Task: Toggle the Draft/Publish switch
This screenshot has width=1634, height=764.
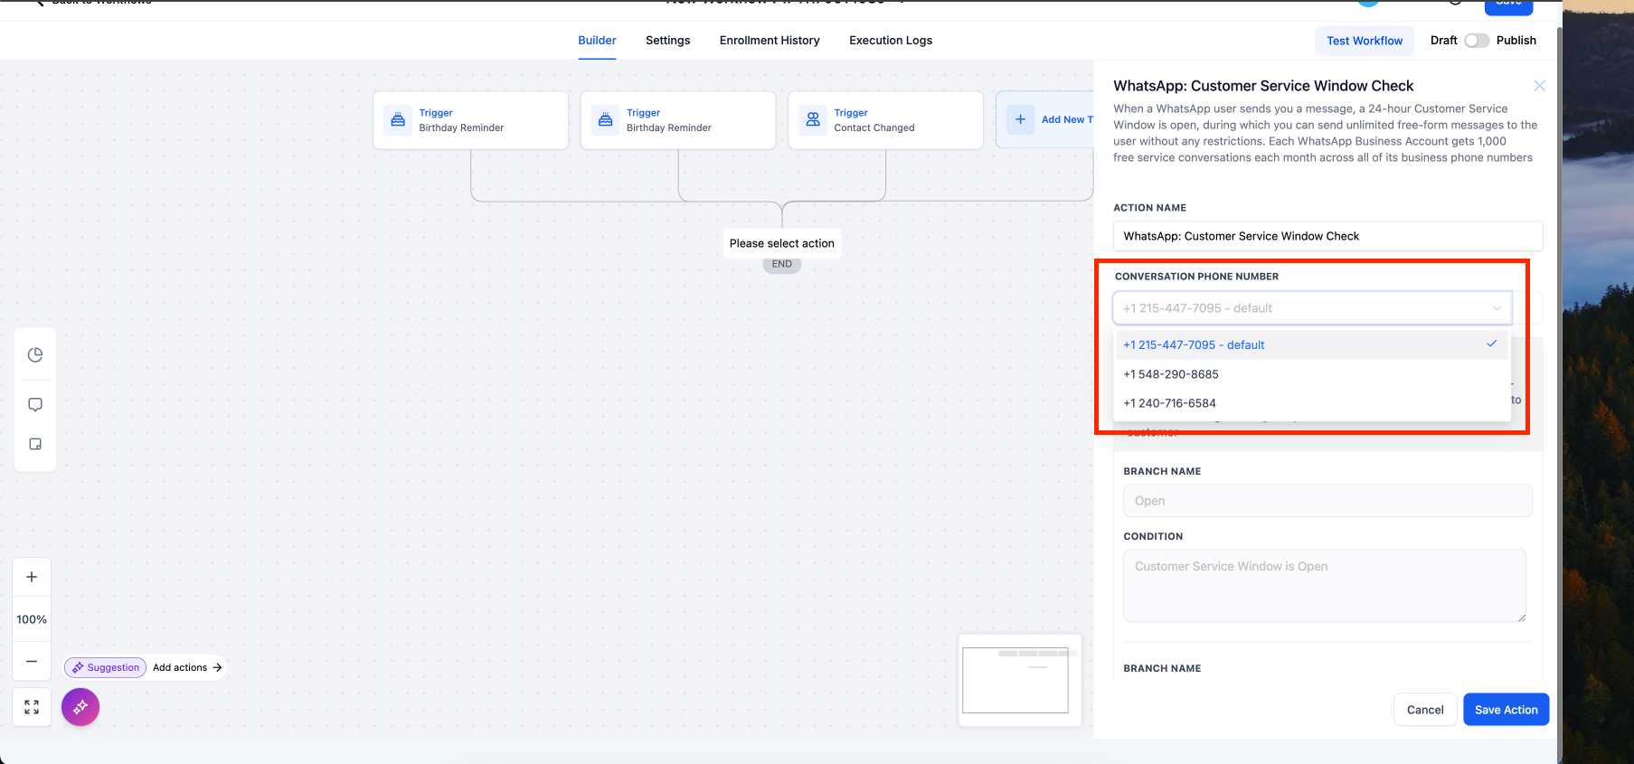Action: pos(1477,41)
